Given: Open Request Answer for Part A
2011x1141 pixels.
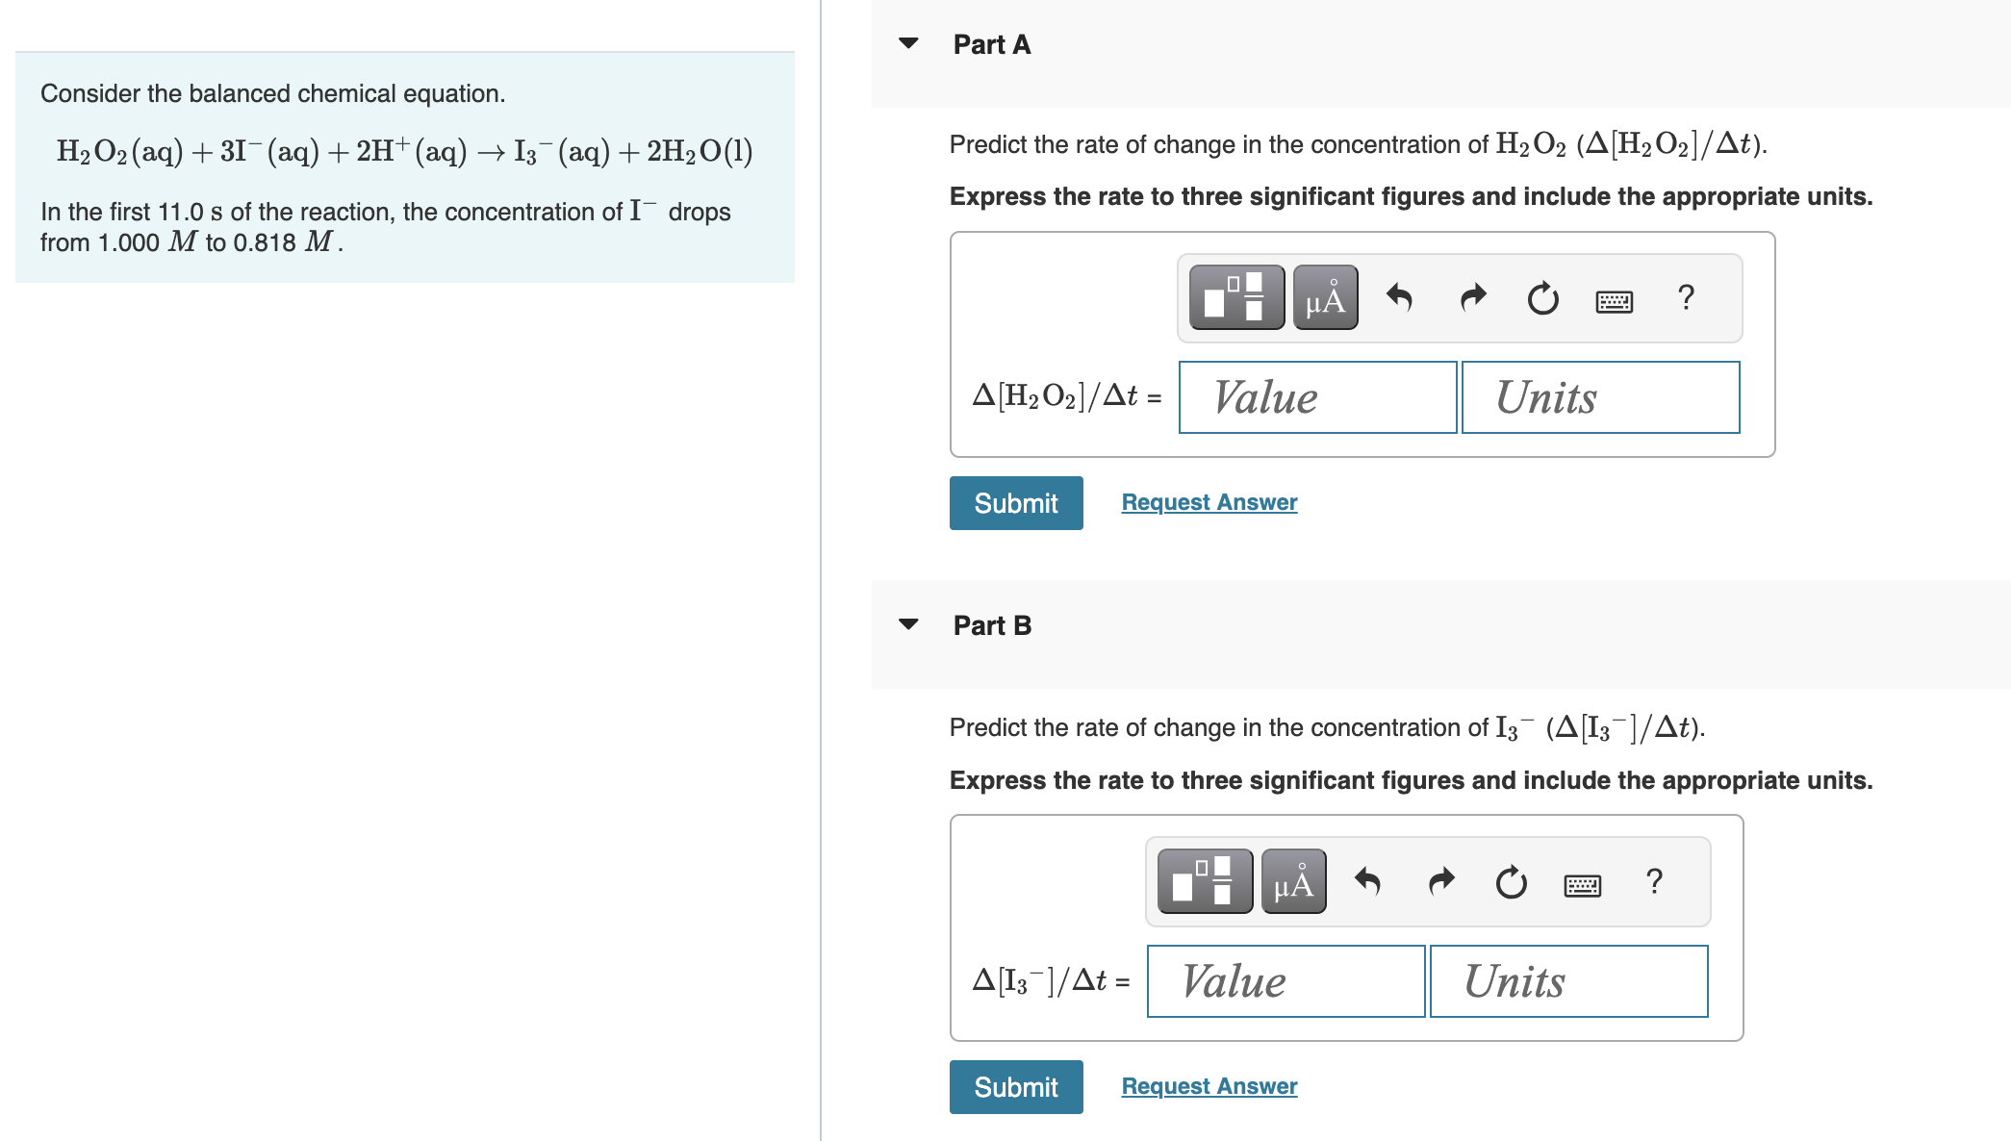Looking at the screenshot, I should pos(1209,501).
